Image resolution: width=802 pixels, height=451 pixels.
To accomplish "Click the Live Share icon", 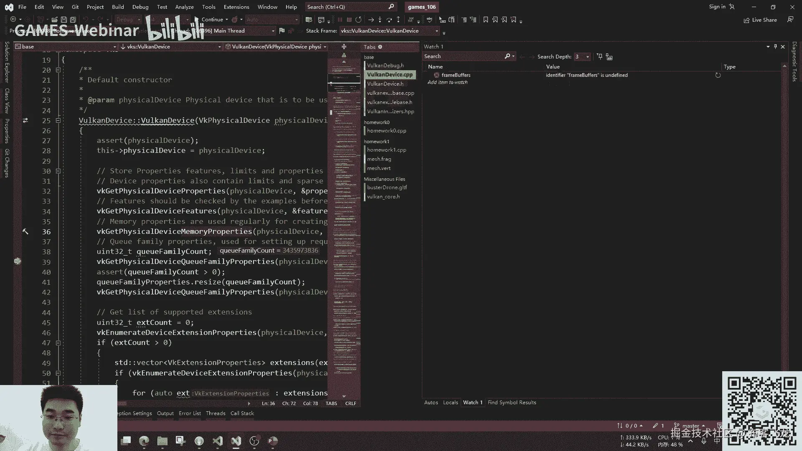I will point(746,20).
